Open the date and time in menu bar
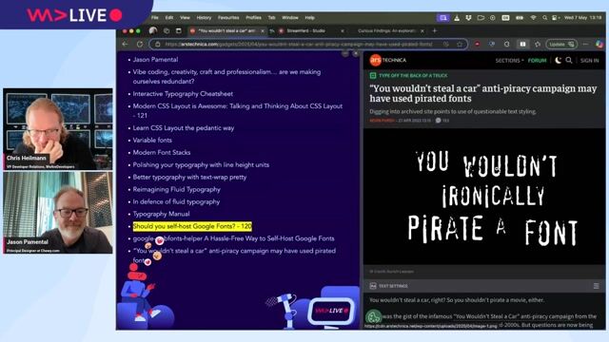This screenshot has width=609, height=342. [582, 18]
